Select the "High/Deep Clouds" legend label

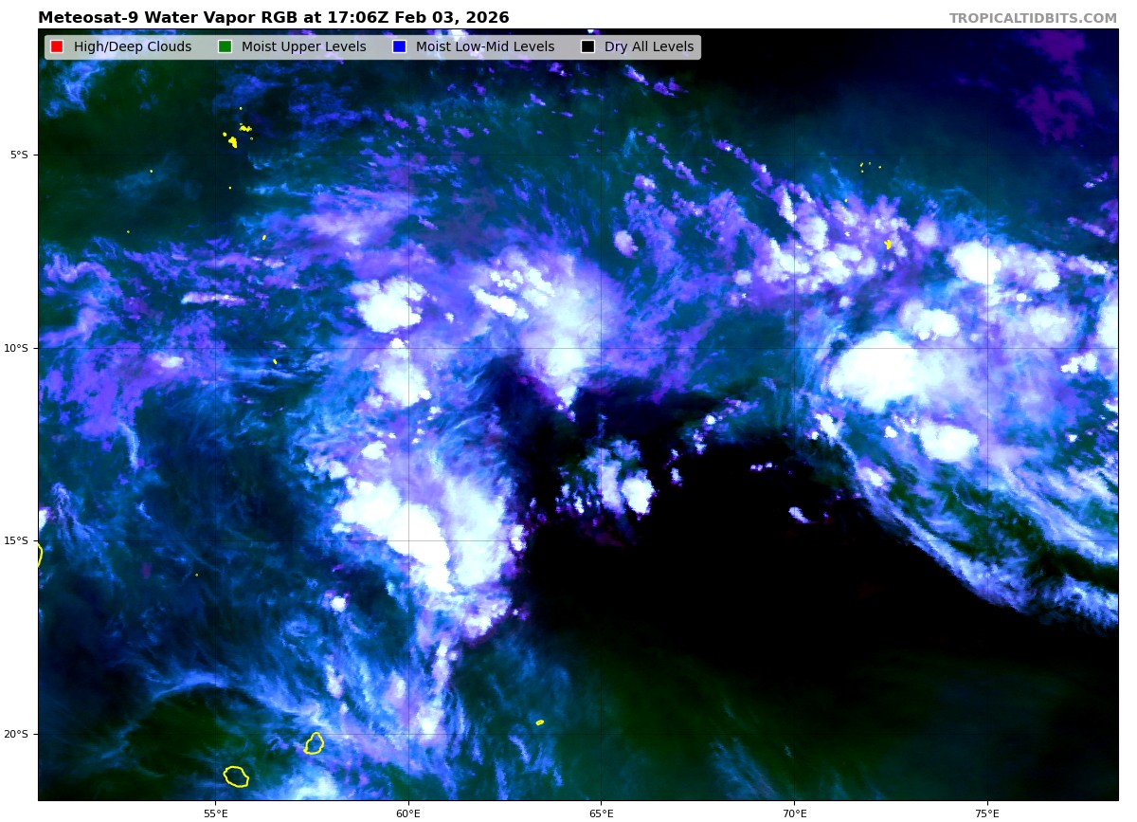click(x=133, y=46)
